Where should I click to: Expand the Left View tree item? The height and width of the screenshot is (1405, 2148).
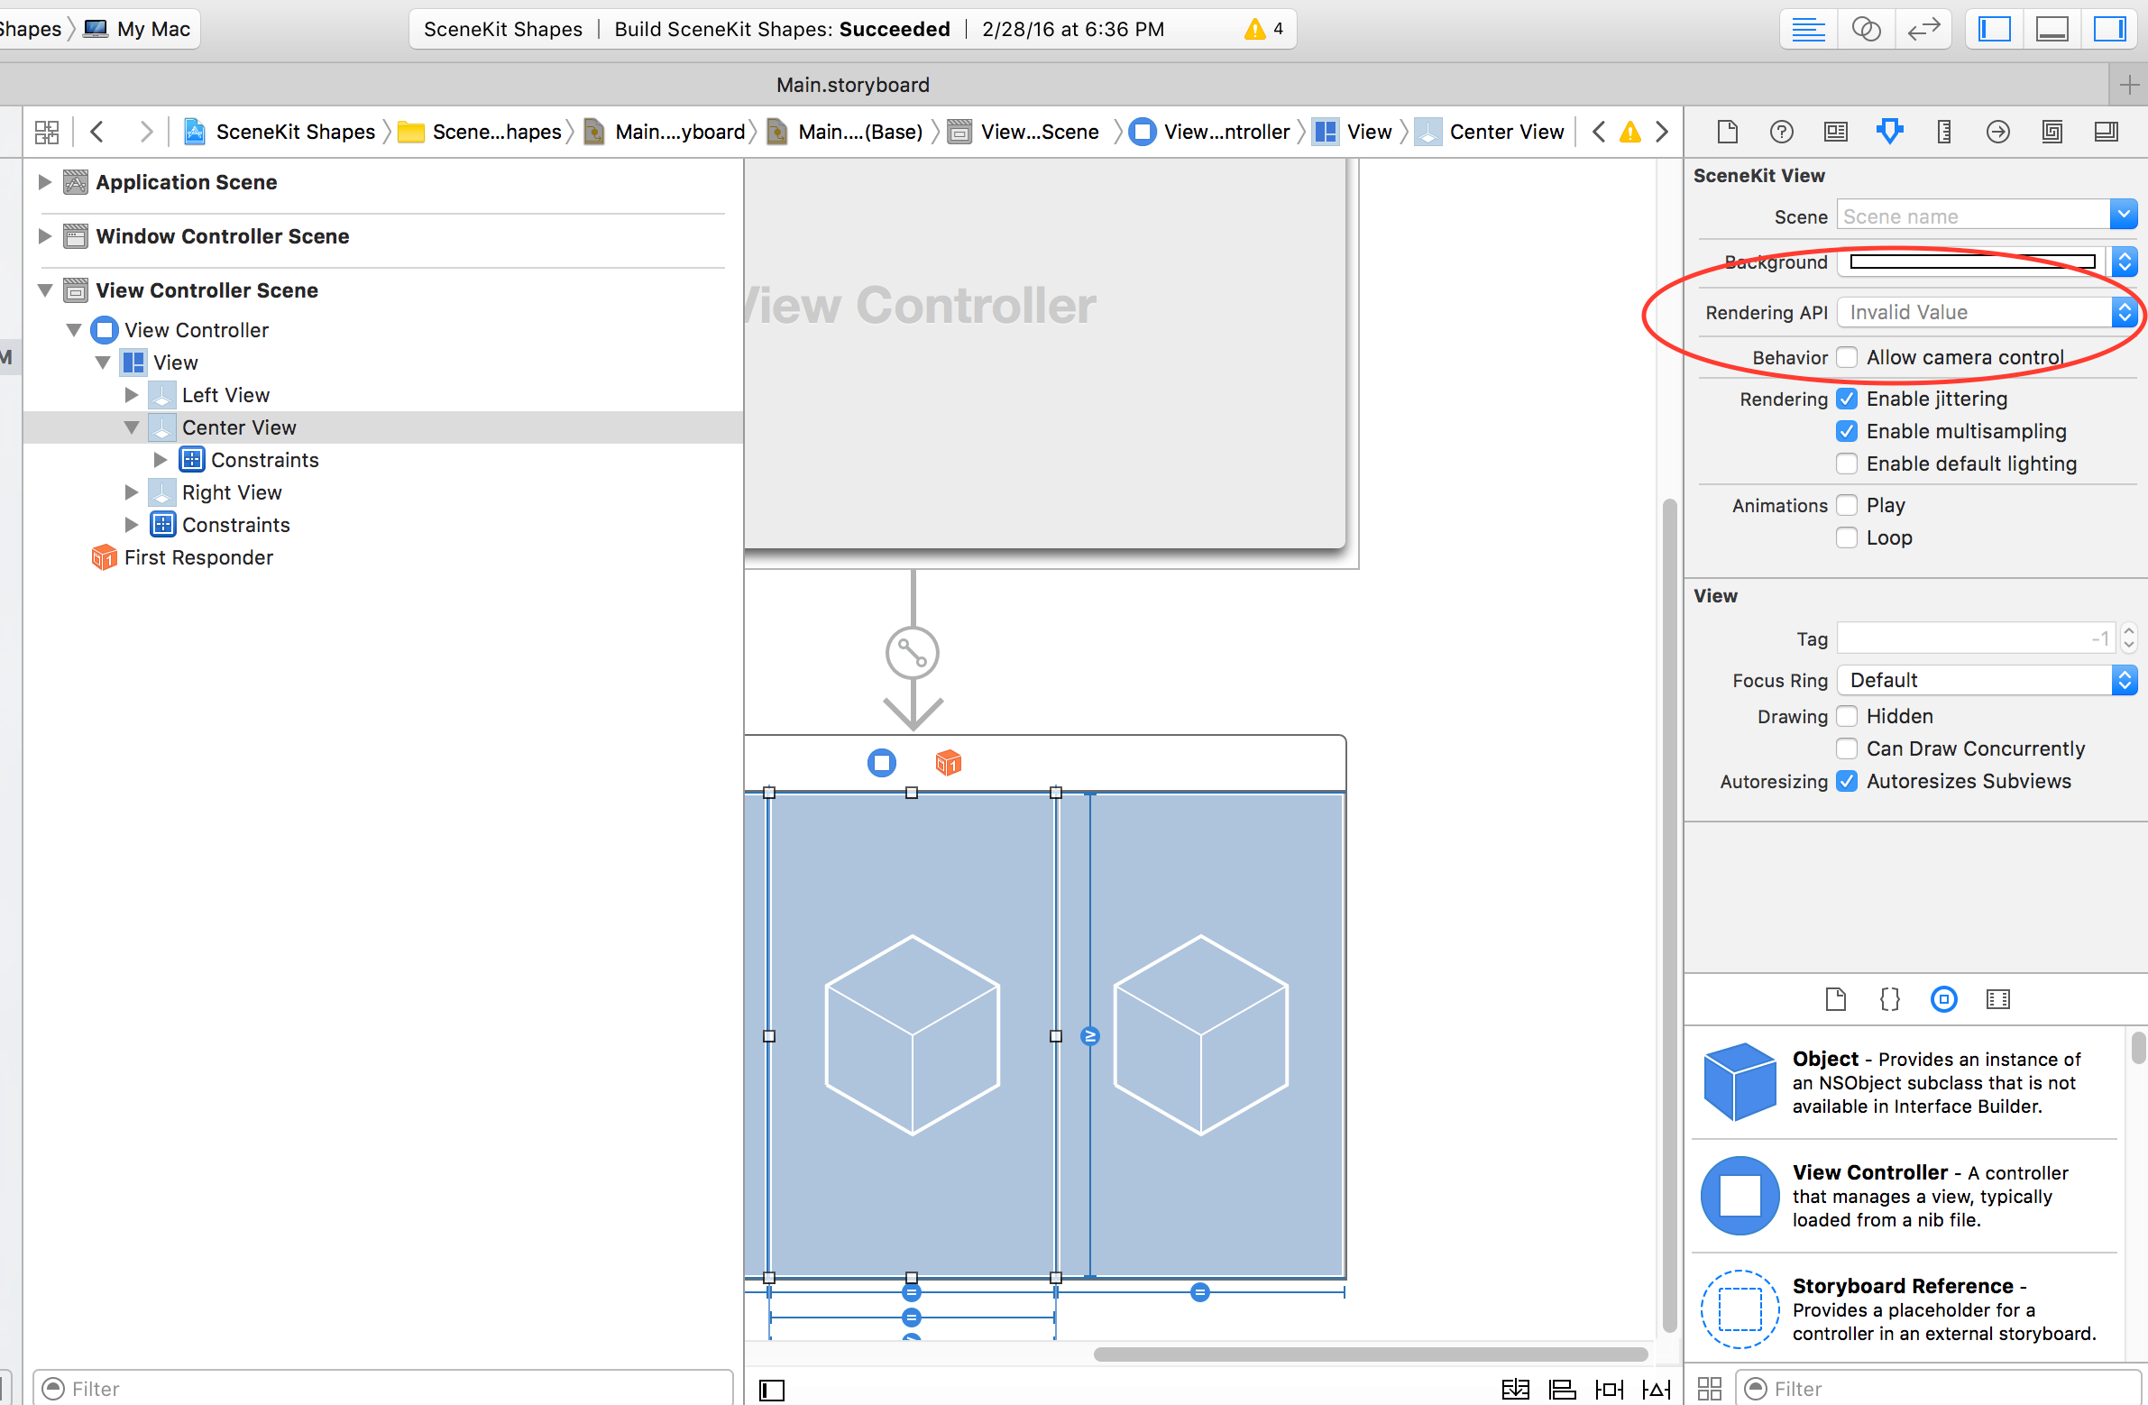pyautogui.click(x=132, y=395)
